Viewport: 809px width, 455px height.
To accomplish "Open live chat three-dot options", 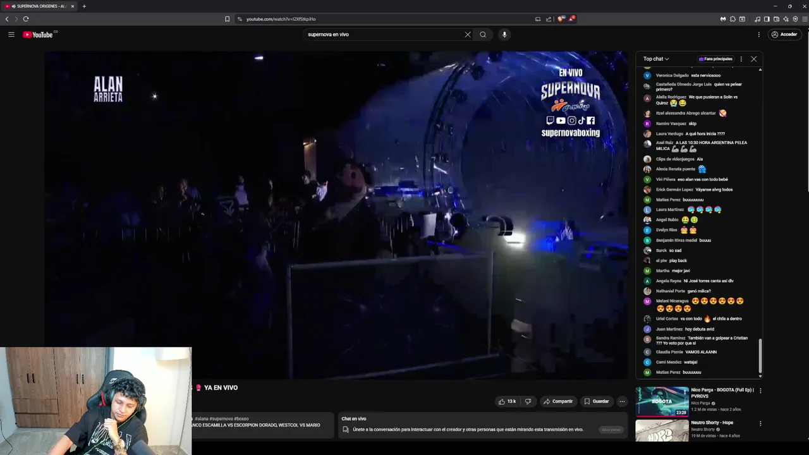I will [741, 59].
